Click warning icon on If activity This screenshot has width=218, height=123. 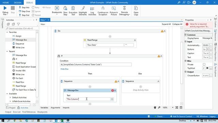(x=159, y=56)
